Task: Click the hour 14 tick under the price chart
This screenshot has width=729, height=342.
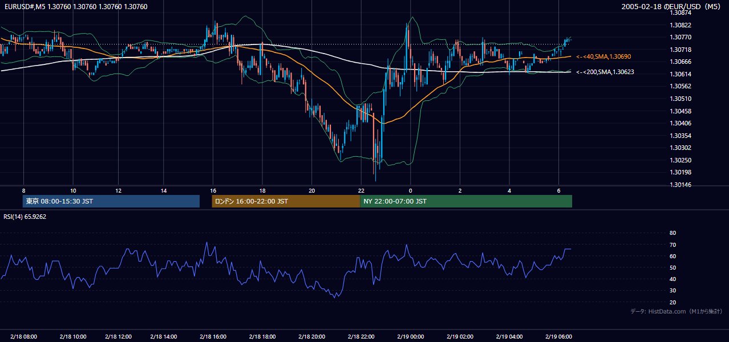Action: 164,190
